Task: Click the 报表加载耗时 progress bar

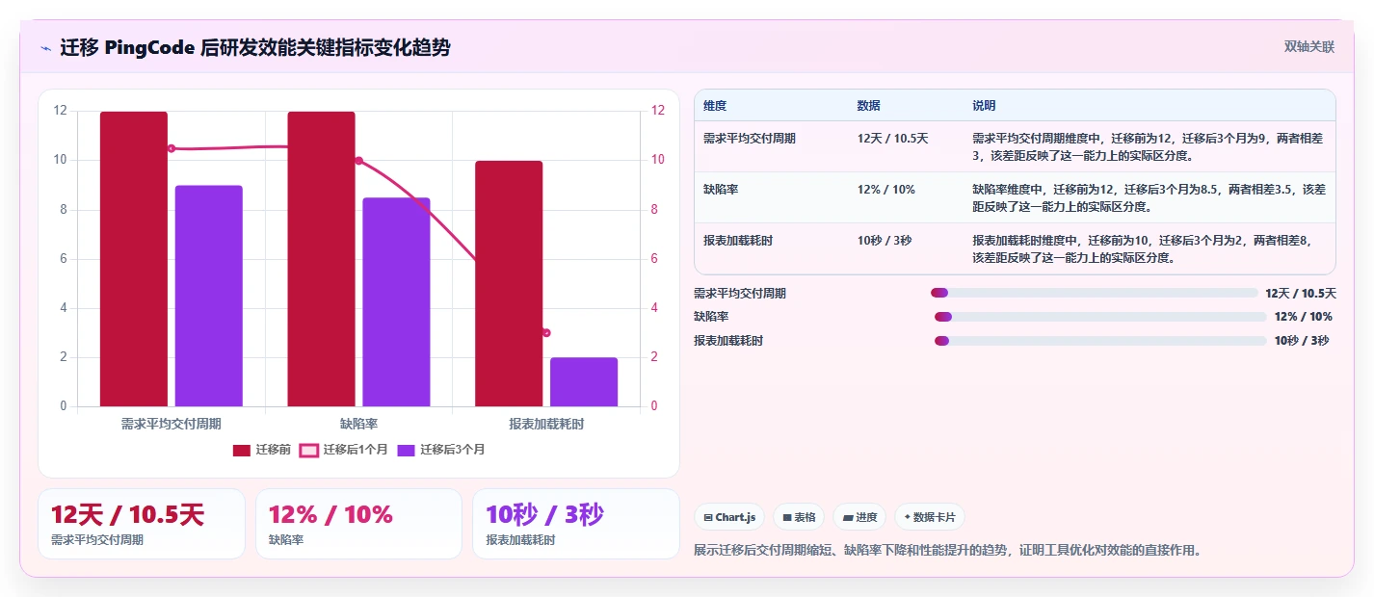Action: pyautogui.click(x=1100, y=341)
